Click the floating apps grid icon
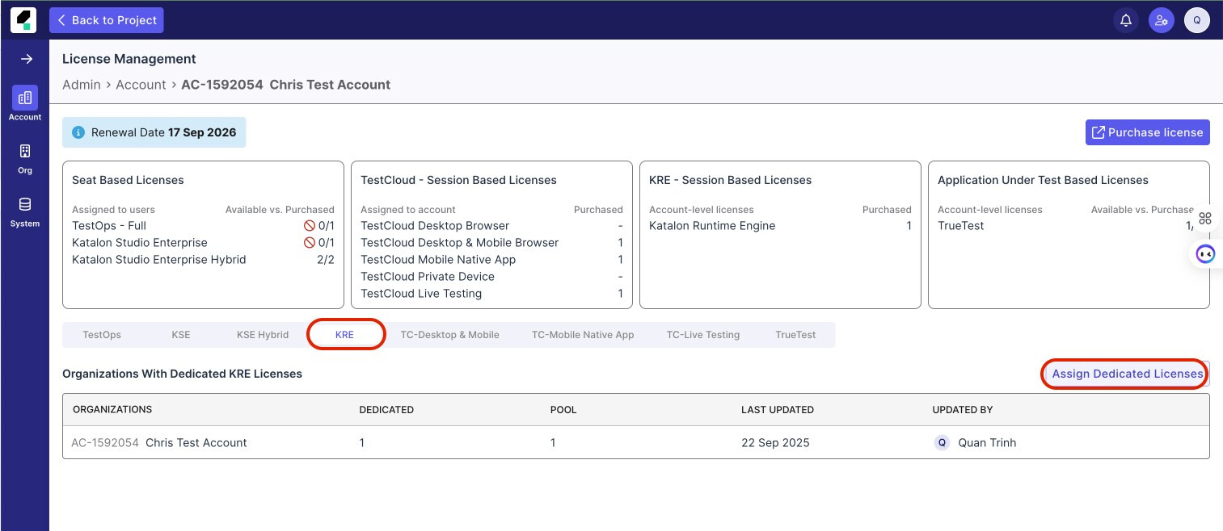The width and height of the screenshot is (1223, 531). click(1205, 219)
